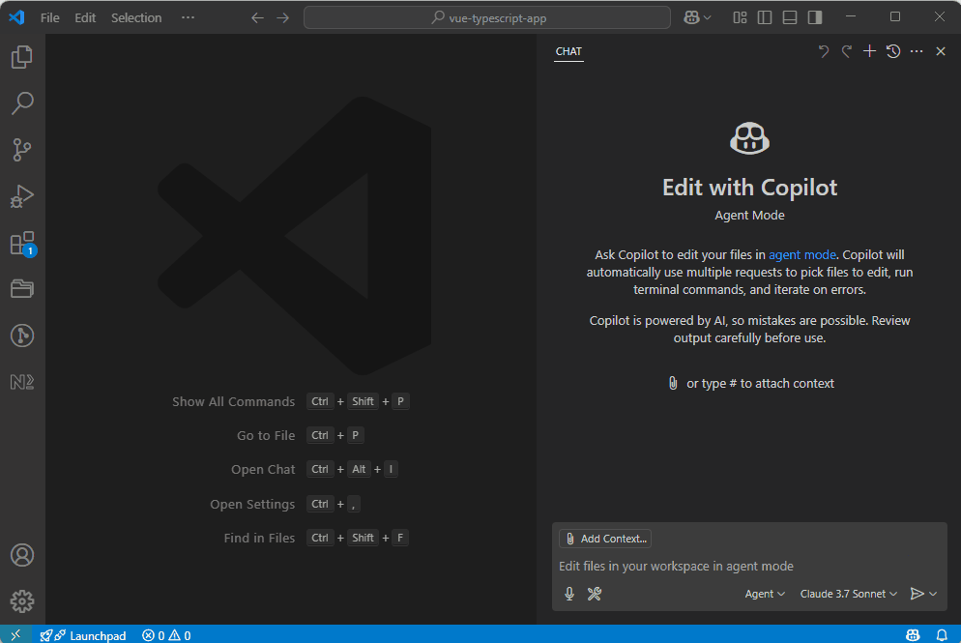961x643 pixels.
Task: Close the chat panel
Action: [x=941, y=51]
